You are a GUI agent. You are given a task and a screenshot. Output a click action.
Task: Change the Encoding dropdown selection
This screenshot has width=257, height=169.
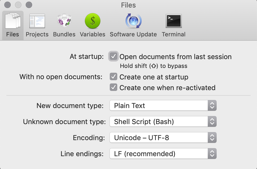pos(163,138)
